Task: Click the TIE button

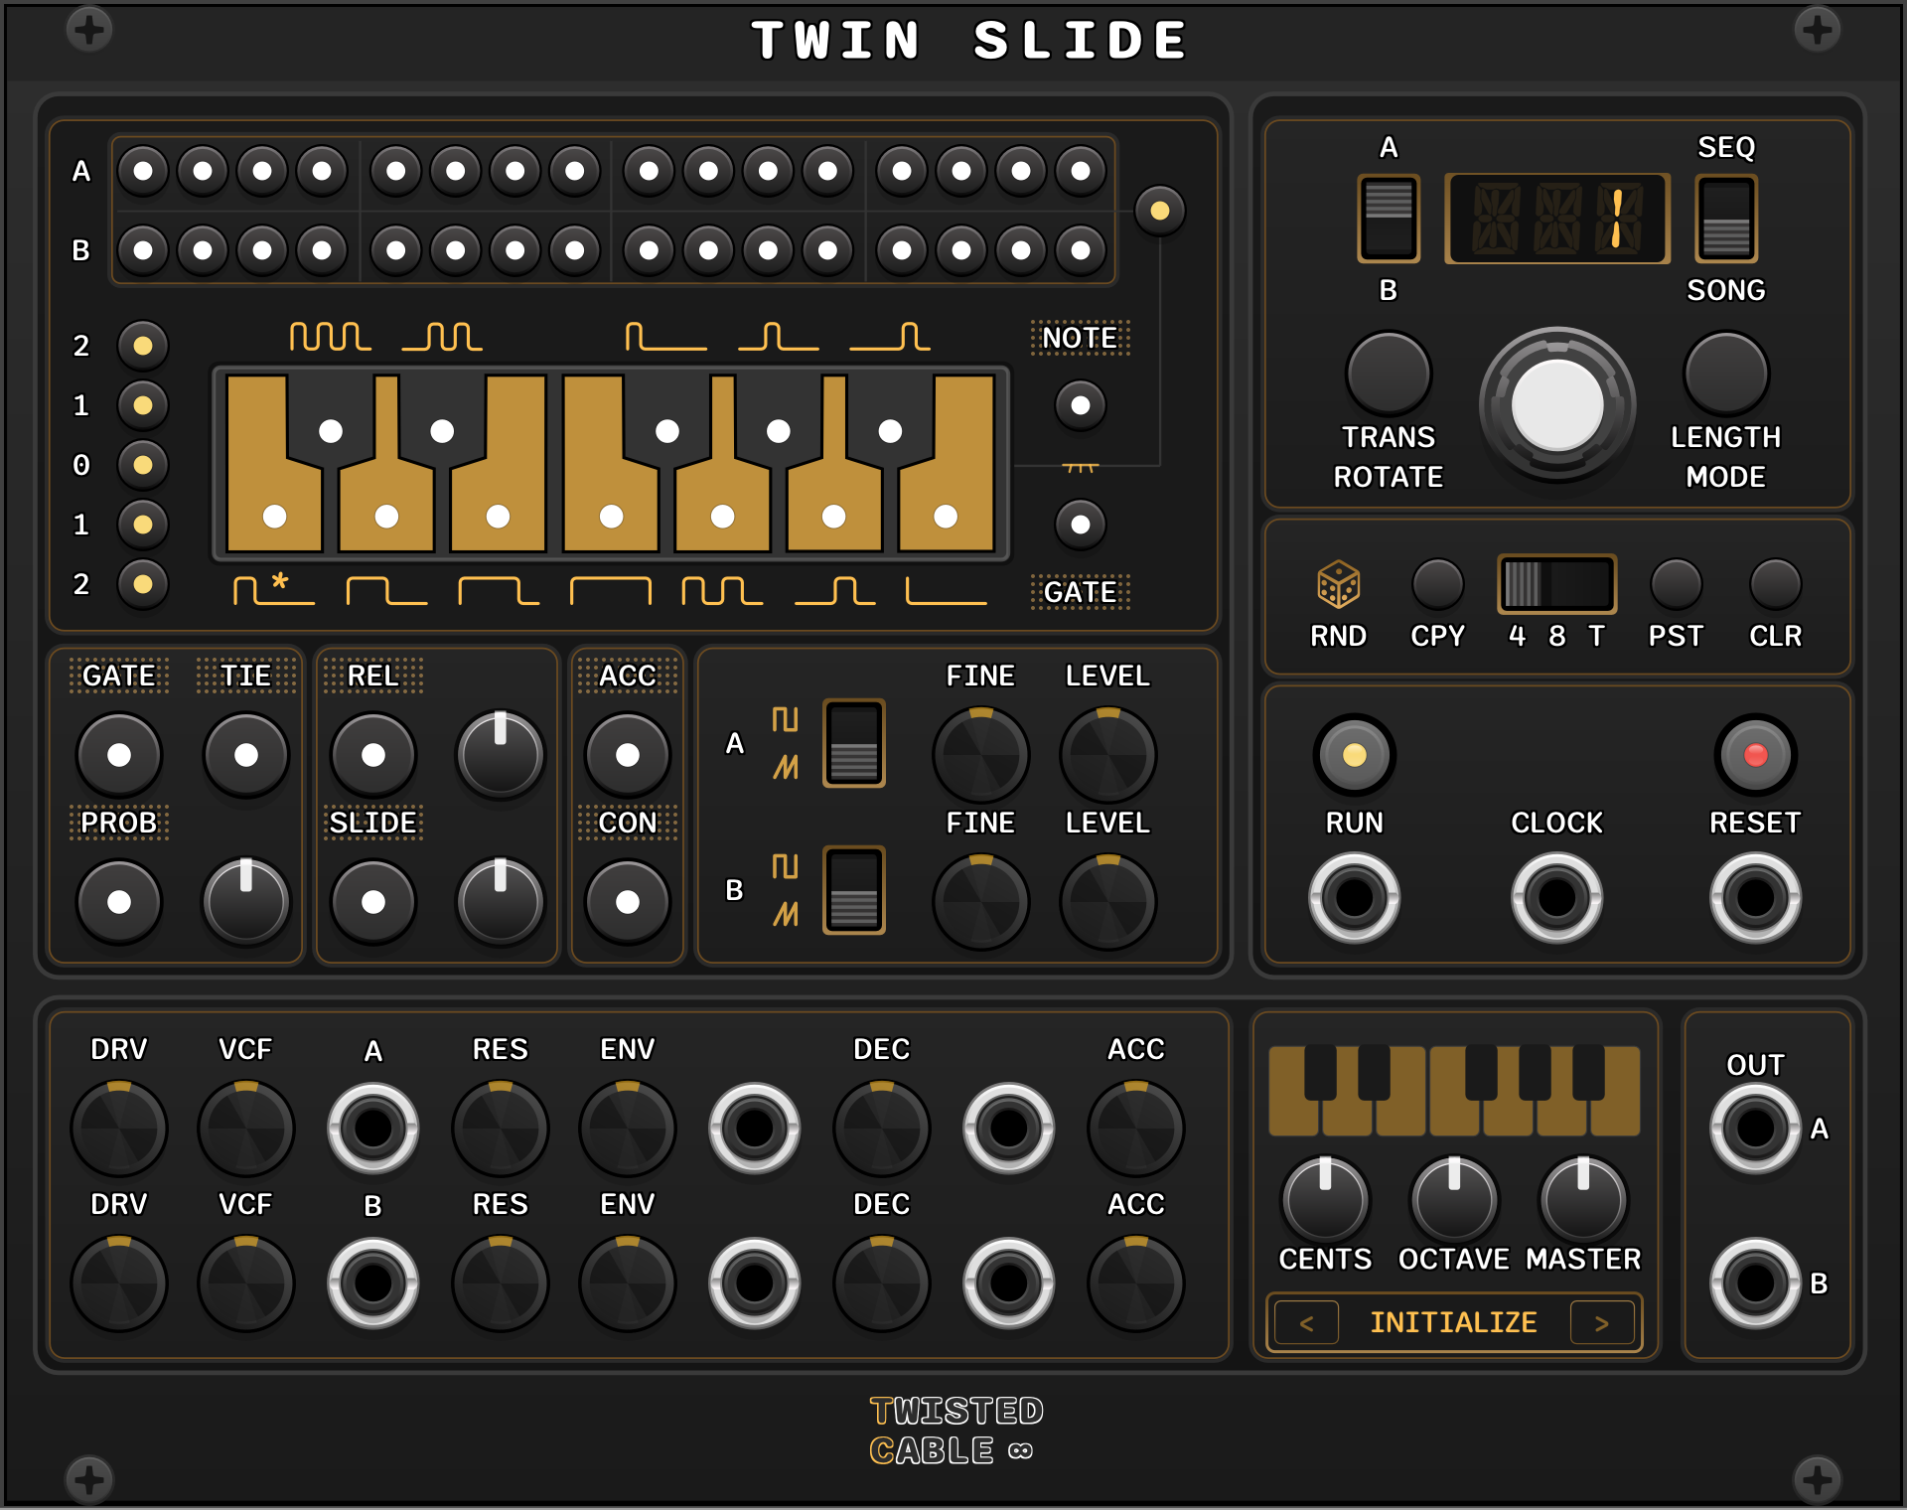Action: tap(245, 755)
